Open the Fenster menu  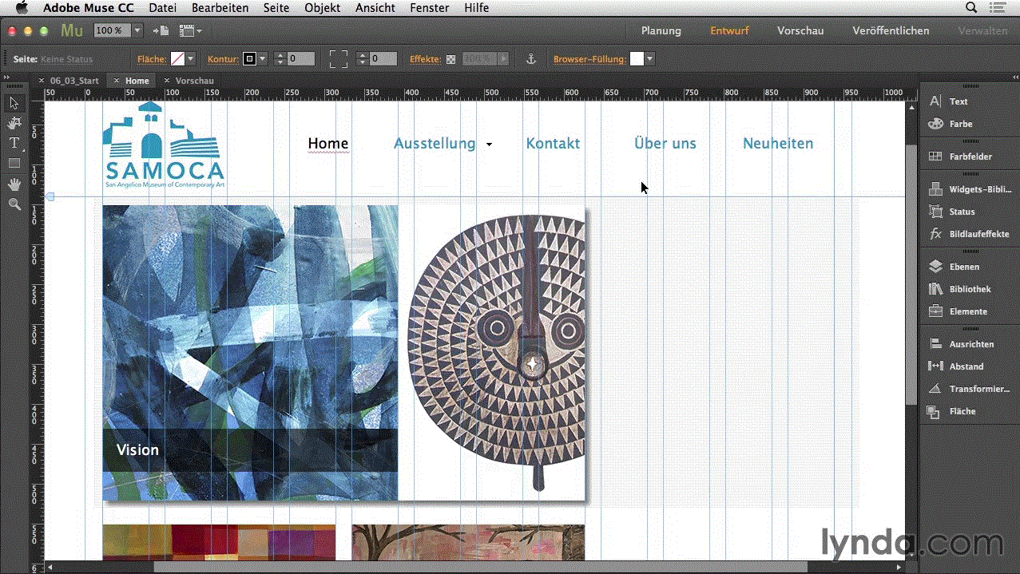[430, 8]
